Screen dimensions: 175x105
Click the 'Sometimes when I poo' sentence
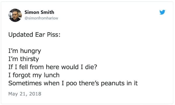(x=73, y=83)
